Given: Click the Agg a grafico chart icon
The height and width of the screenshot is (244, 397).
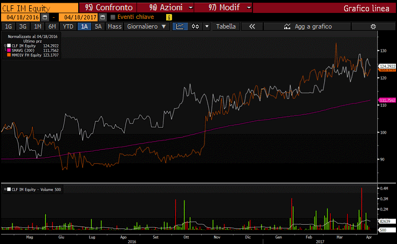Looking at the screenshot, I should [286, 26].
